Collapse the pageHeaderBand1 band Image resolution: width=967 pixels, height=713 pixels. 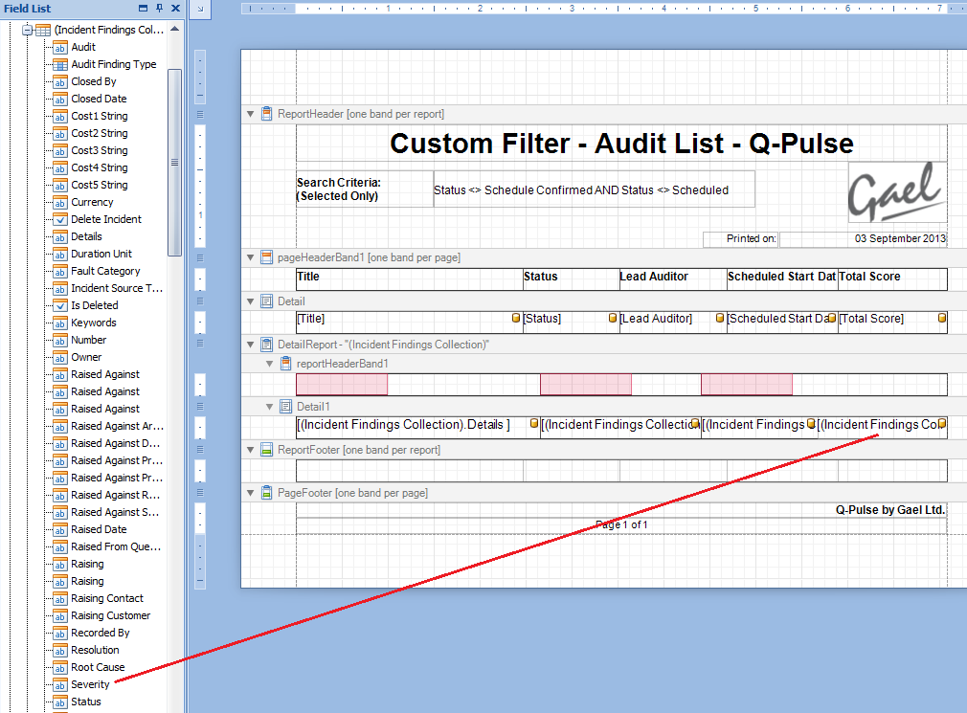tap(251, 257)
